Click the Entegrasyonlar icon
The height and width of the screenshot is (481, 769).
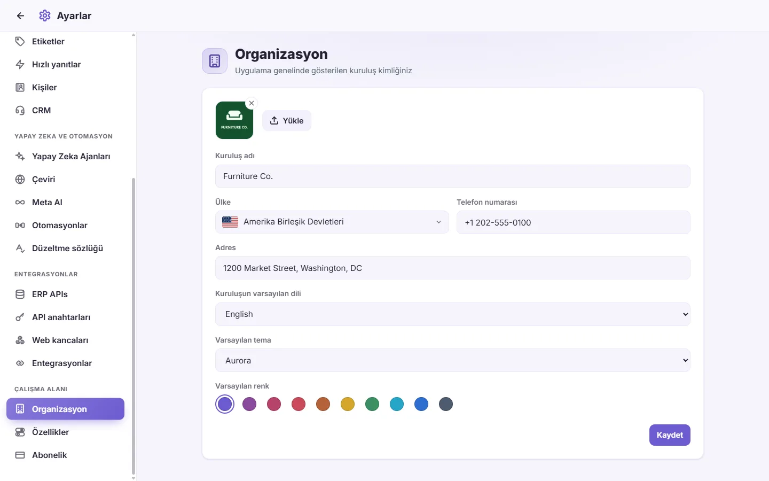[20, 363]
